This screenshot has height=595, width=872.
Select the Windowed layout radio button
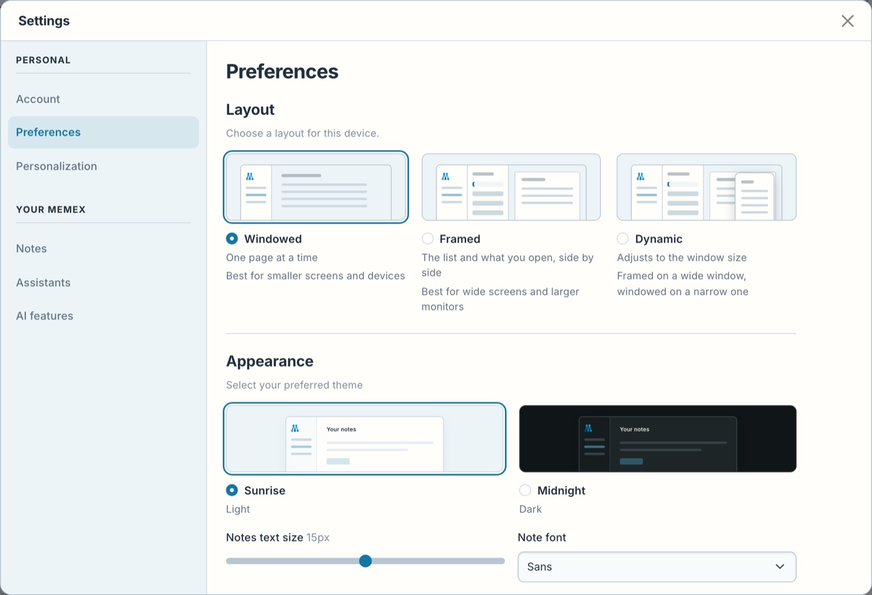(232, 238)
